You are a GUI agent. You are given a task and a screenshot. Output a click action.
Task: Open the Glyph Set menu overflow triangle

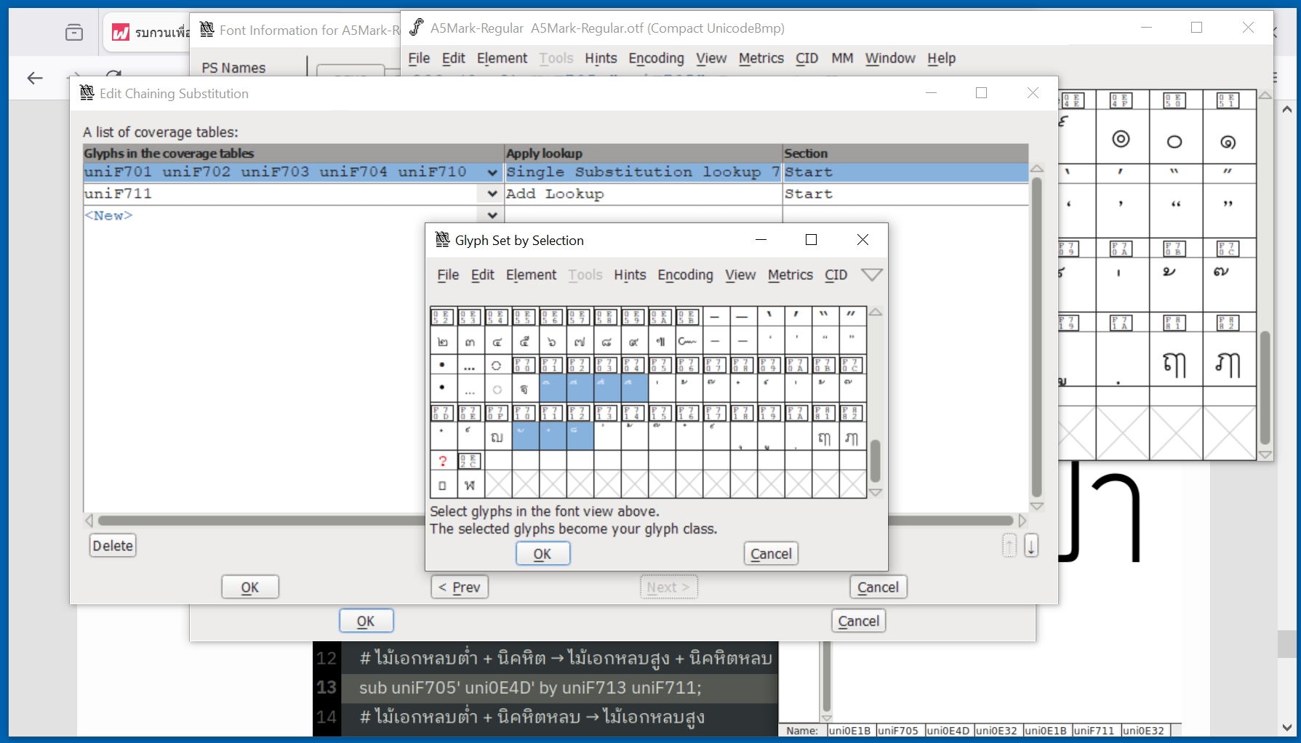tap(871, 275)
